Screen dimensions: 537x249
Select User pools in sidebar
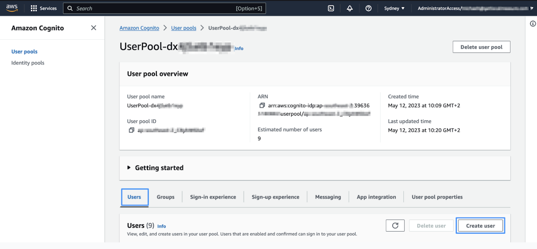point(24,52)
